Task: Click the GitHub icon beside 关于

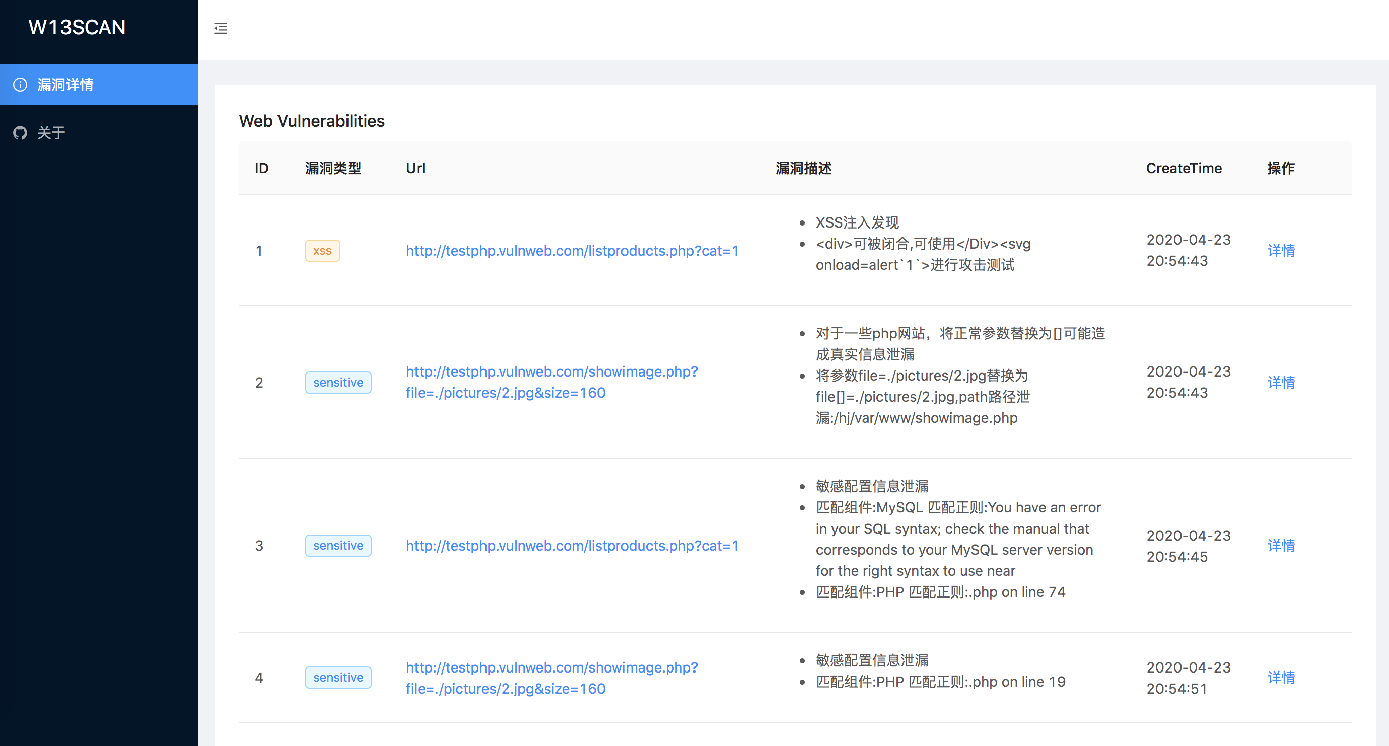Action: 20,132
